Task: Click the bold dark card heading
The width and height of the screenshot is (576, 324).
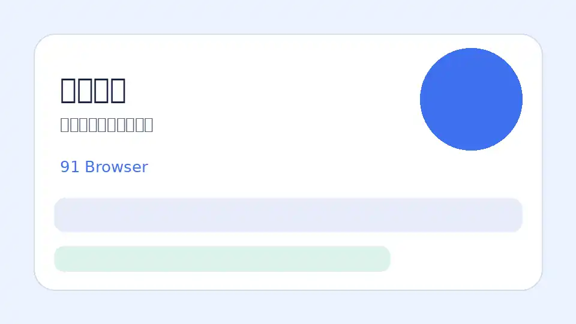Action: pos(93,91)
